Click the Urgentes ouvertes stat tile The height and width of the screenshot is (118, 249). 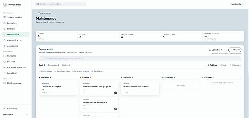pos(182,36)
